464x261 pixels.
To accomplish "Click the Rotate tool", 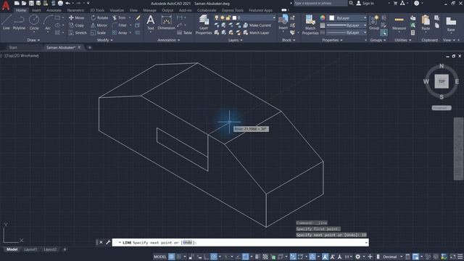I will click(x=99, y=17).
